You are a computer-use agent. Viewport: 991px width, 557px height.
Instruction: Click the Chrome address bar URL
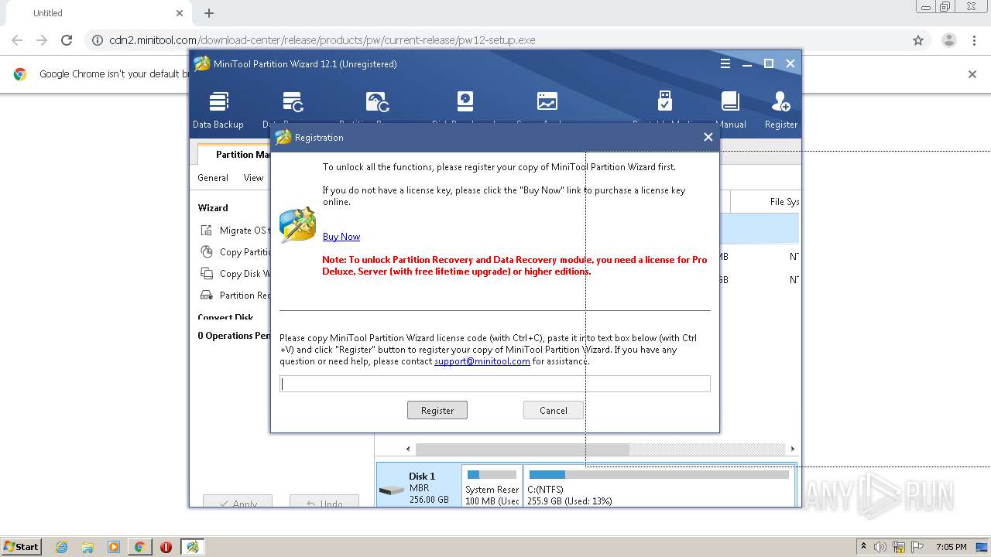[x=322, y=40]
